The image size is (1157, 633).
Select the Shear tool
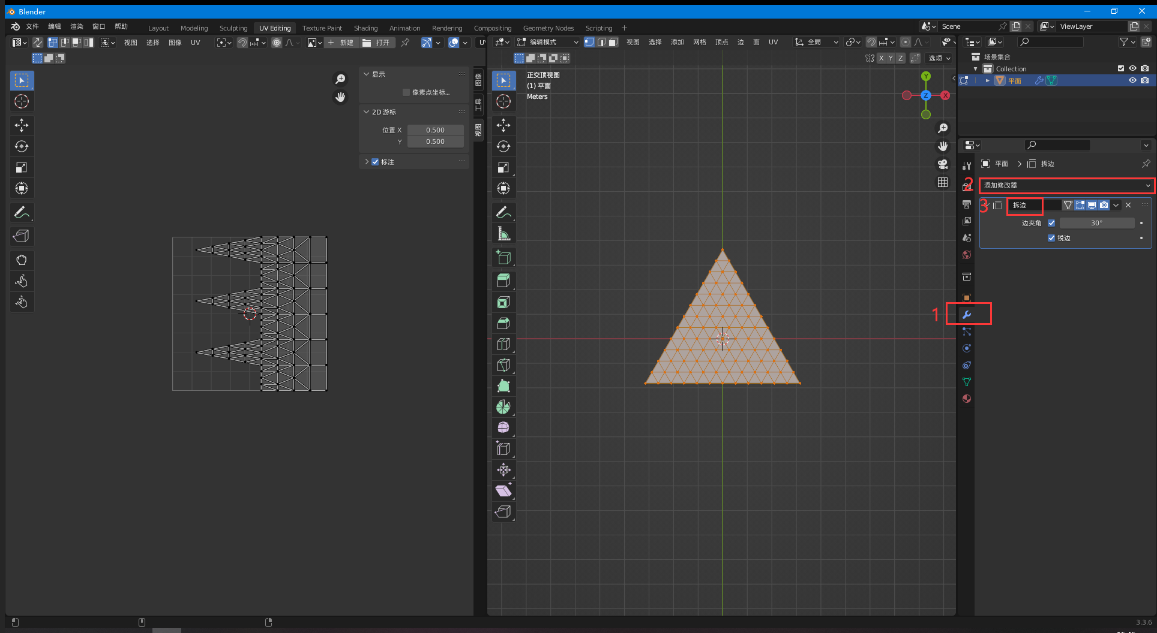coord(503,491)
